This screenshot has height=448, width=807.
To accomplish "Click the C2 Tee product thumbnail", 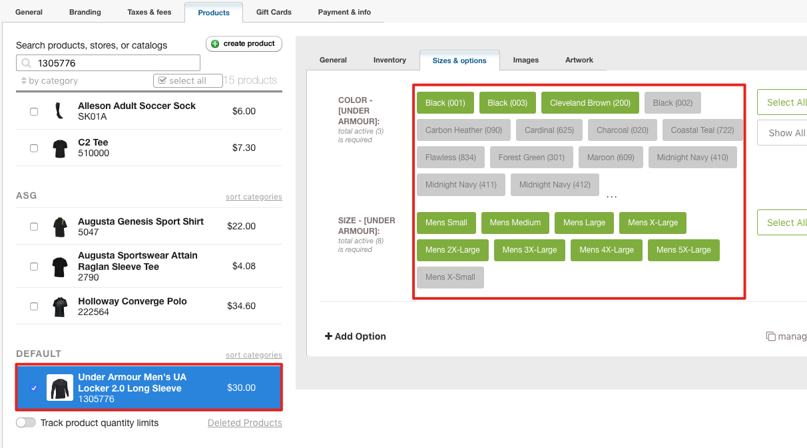I will click(60, 148).
